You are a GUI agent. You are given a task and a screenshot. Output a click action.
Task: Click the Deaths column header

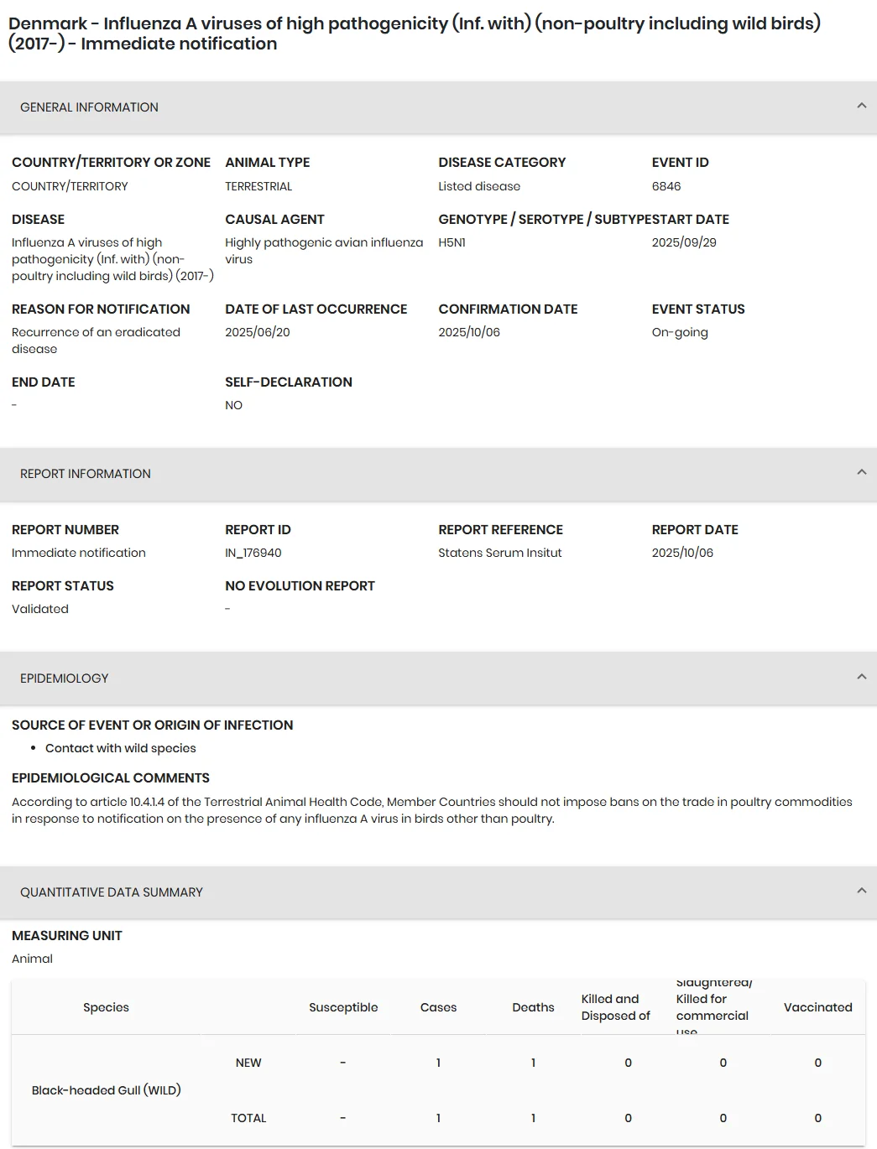click(x=533, y=1007)
